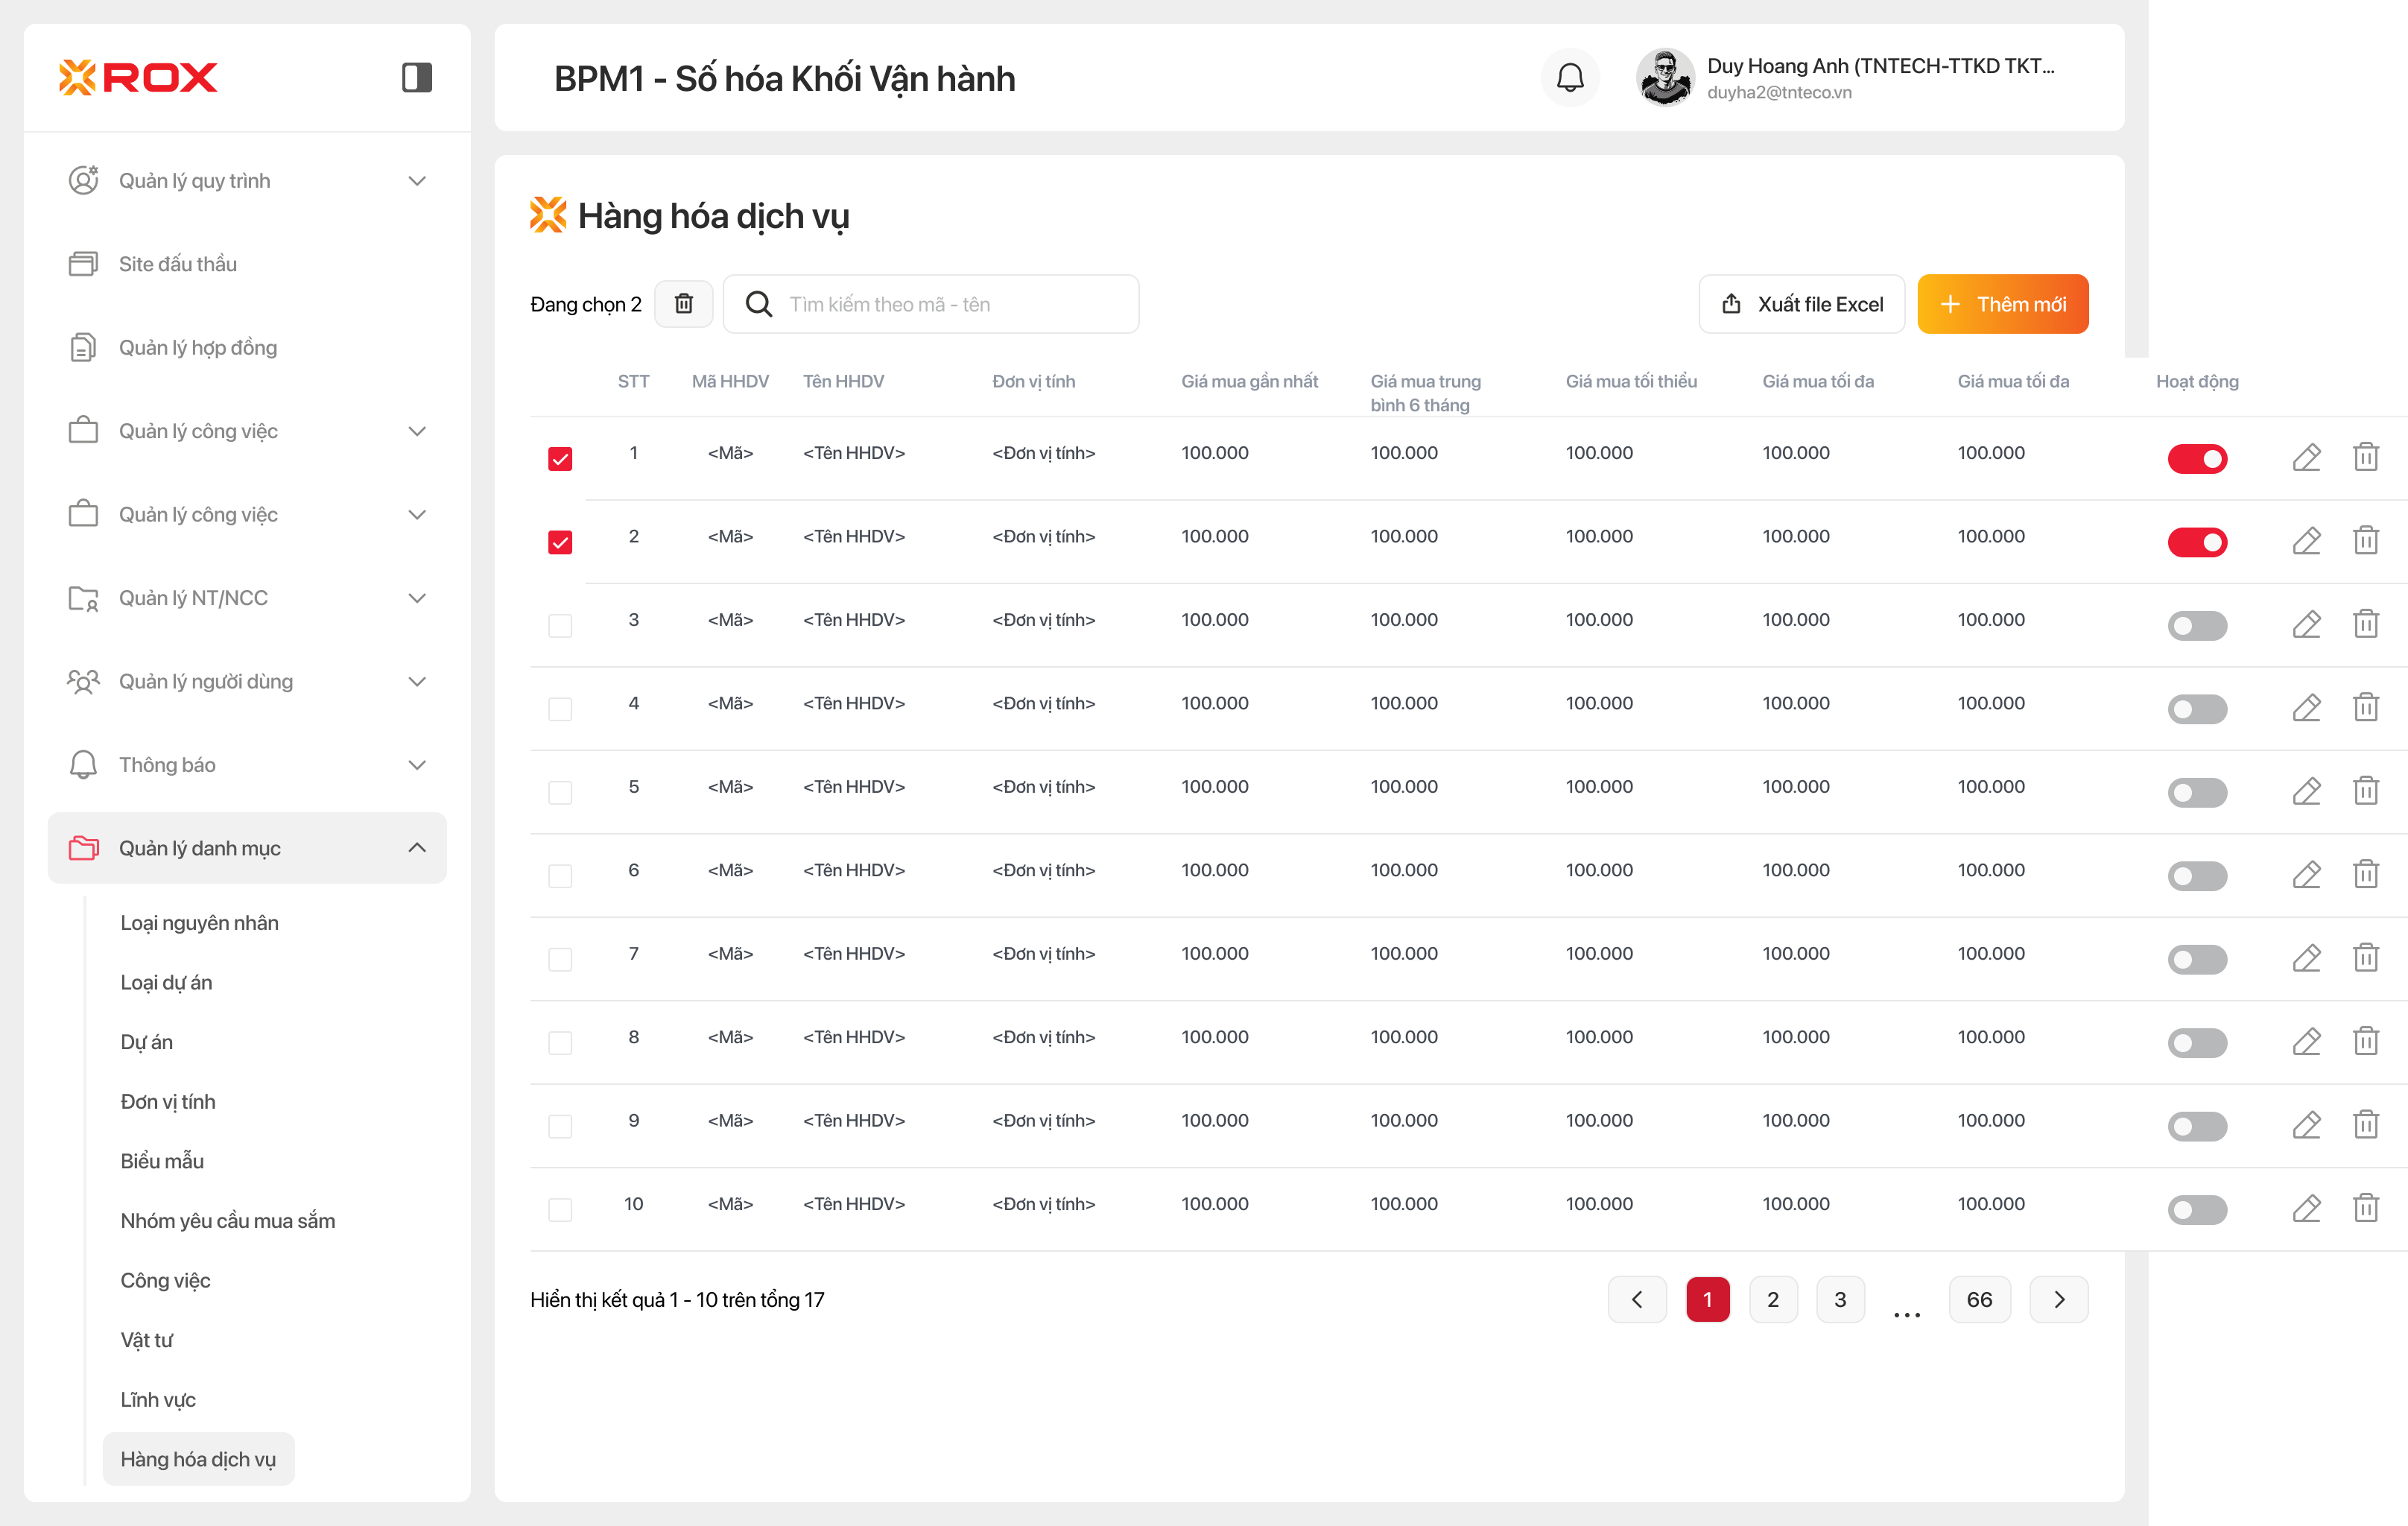Click Xuất file Excel button
The image size is (2408, 1526).
click(1801, 304)
